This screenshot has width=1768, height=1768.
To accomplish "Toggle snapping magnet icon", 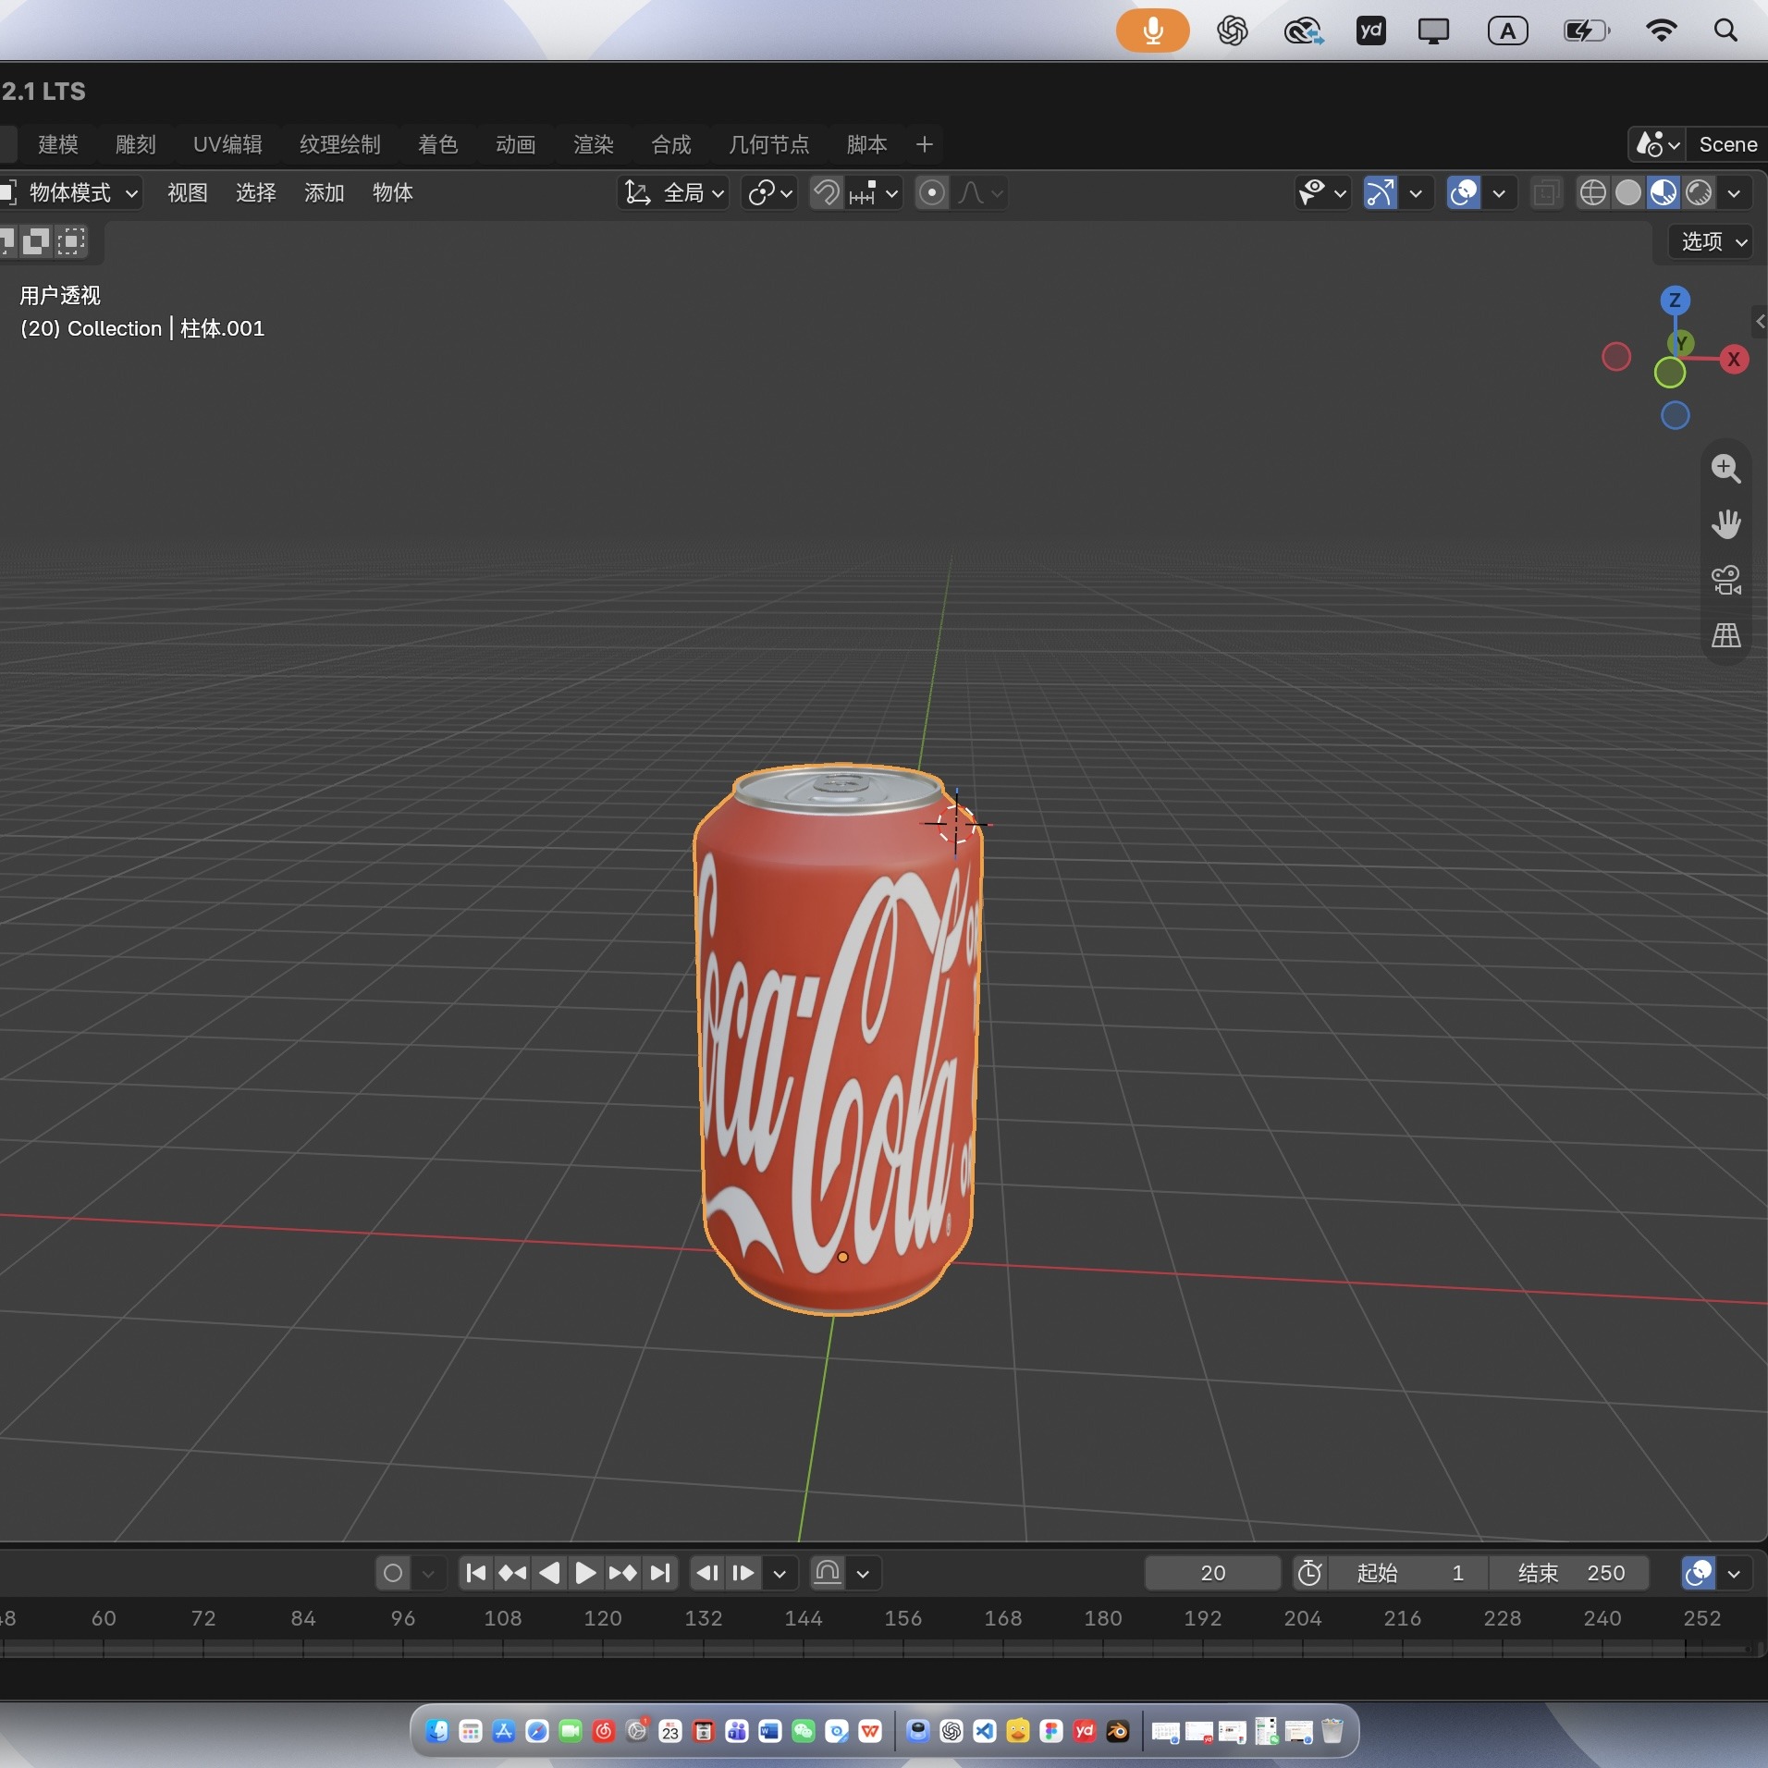I will (x=827, y=192).
